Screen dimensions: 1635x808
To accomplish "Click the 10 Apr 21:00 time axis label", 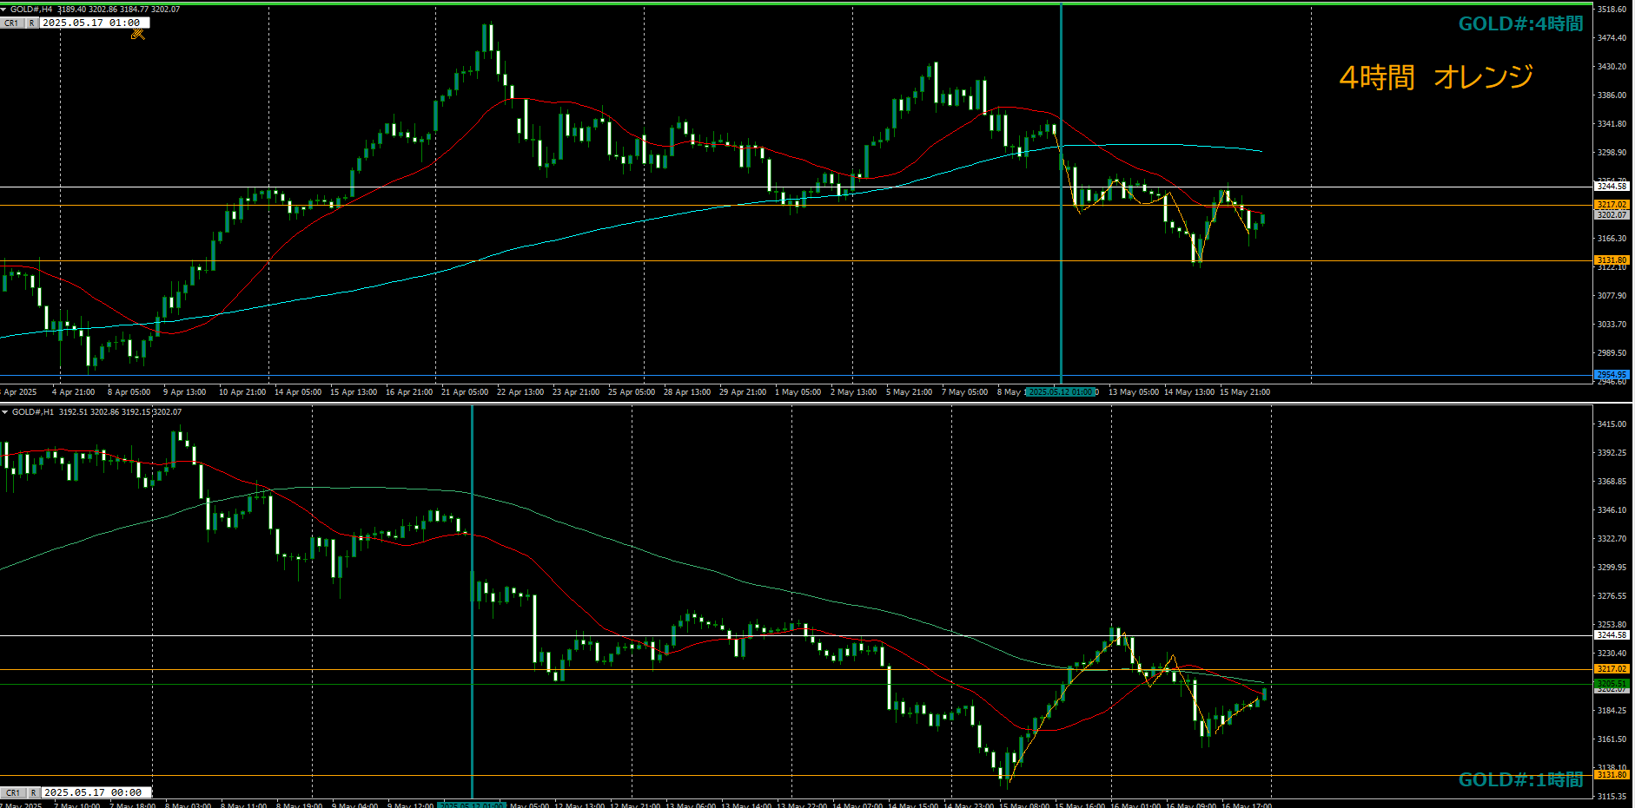I will coord(242,392).
